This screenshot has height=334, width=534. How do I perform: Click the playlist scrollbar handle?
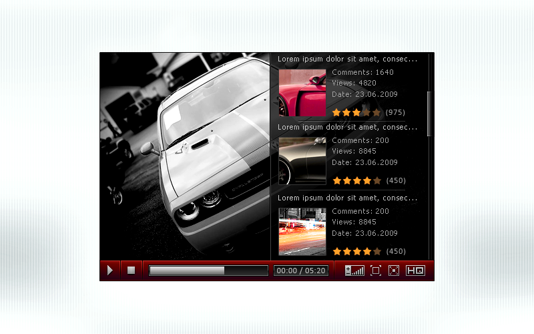(429, 114)
